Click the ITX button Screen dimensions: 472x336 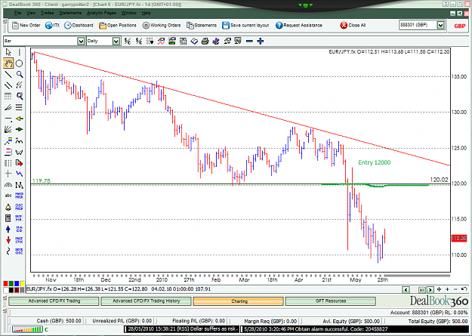53,25
